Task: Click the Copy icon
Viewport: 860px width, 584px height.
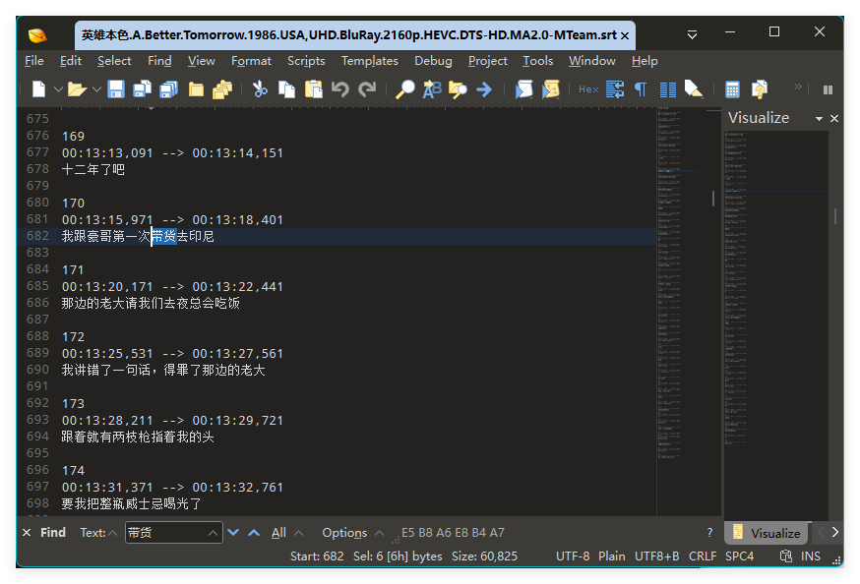Action: tap(287, 89)
